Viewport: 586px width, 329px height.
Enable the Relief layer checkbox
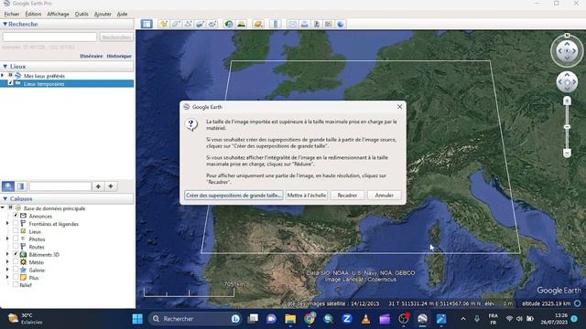(x=16, y=284)
